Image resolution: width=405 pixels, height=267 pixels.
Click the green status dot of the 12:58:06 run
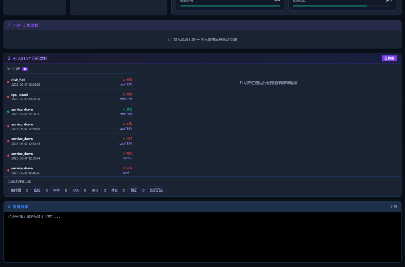8,112
